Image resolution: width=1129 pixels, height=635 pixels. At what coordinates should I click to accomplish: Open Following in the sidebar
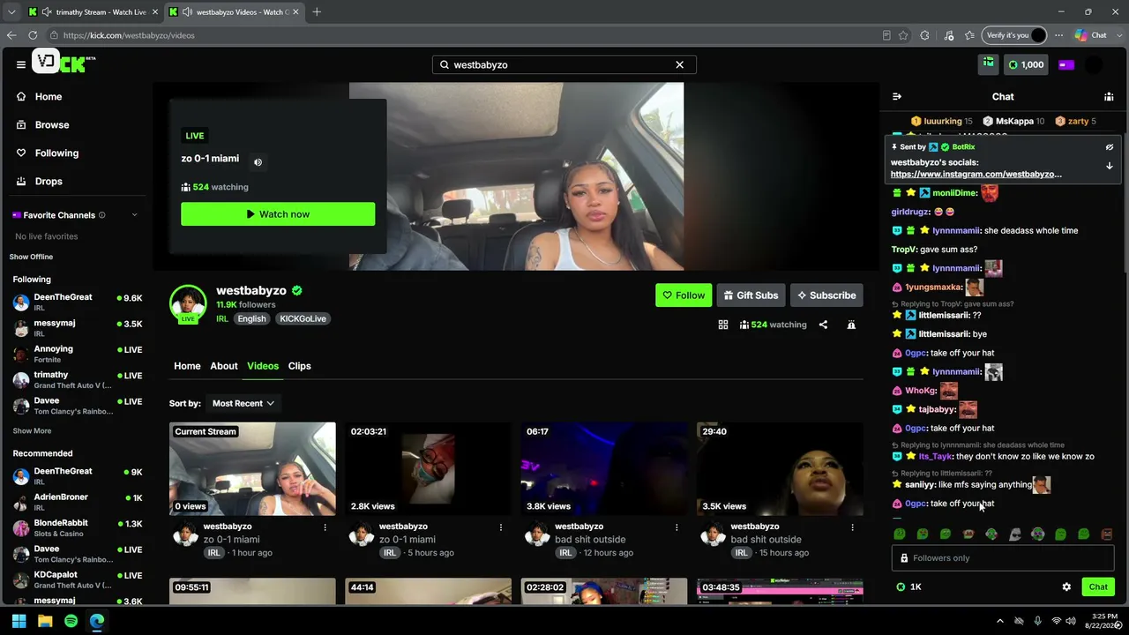pyautogui.click(x=48, y=153)
